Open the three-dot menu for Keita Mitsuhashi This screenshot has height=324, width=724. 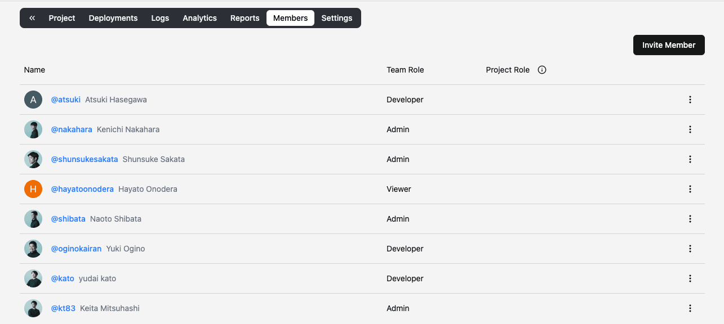click(690, 308)
